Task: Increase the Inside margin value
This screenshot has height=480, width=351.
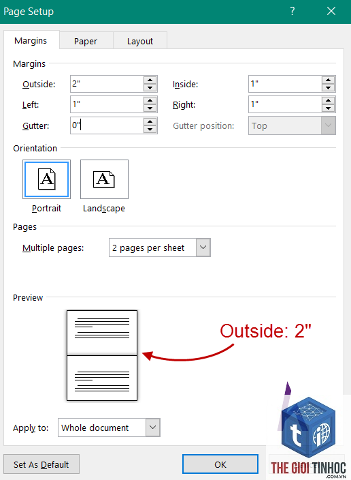Action: (x=329, y=80)
